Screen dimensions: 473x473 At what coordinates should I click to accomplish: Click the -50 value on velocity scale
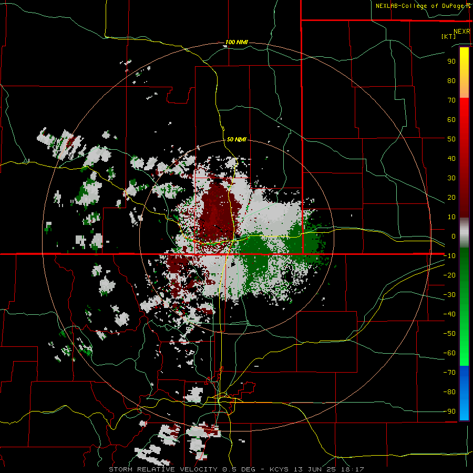(449, 334)
